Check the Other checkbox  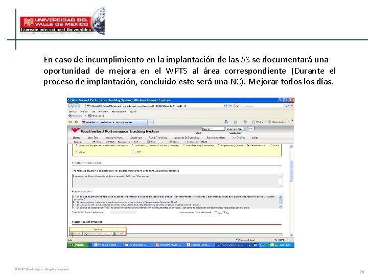pyautogui.click(x=77, y=152)
